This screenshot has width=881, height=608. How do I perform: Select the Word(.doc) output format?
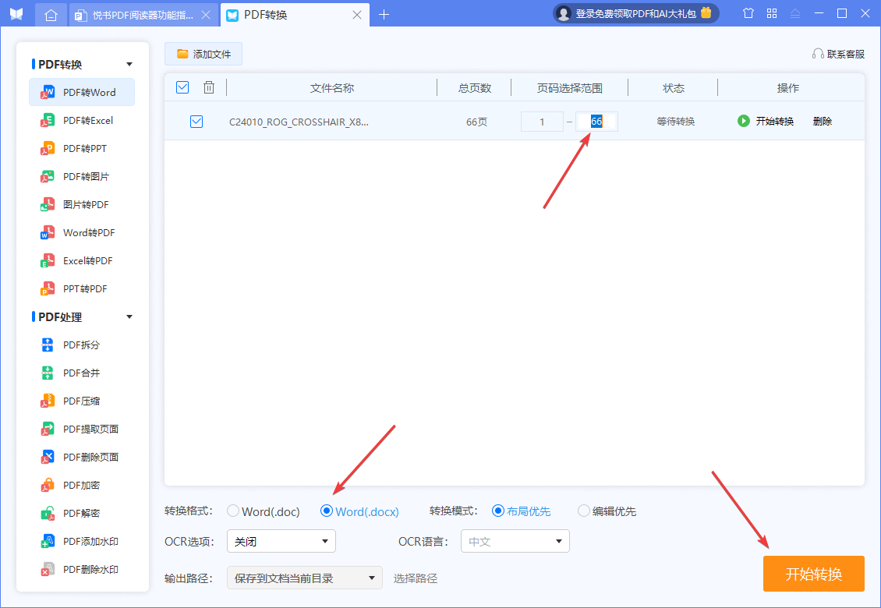point(233,511)
